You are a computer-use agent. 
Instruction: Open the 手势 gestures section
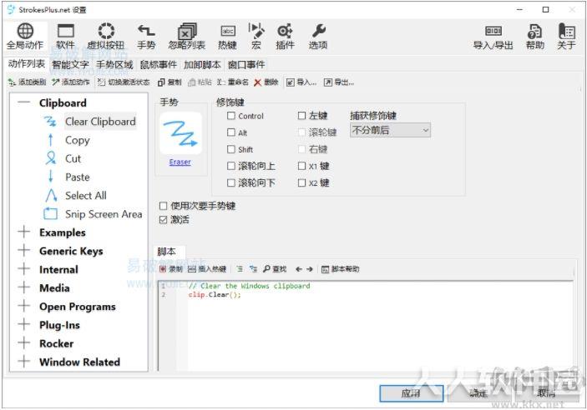[x=146, y=37]
